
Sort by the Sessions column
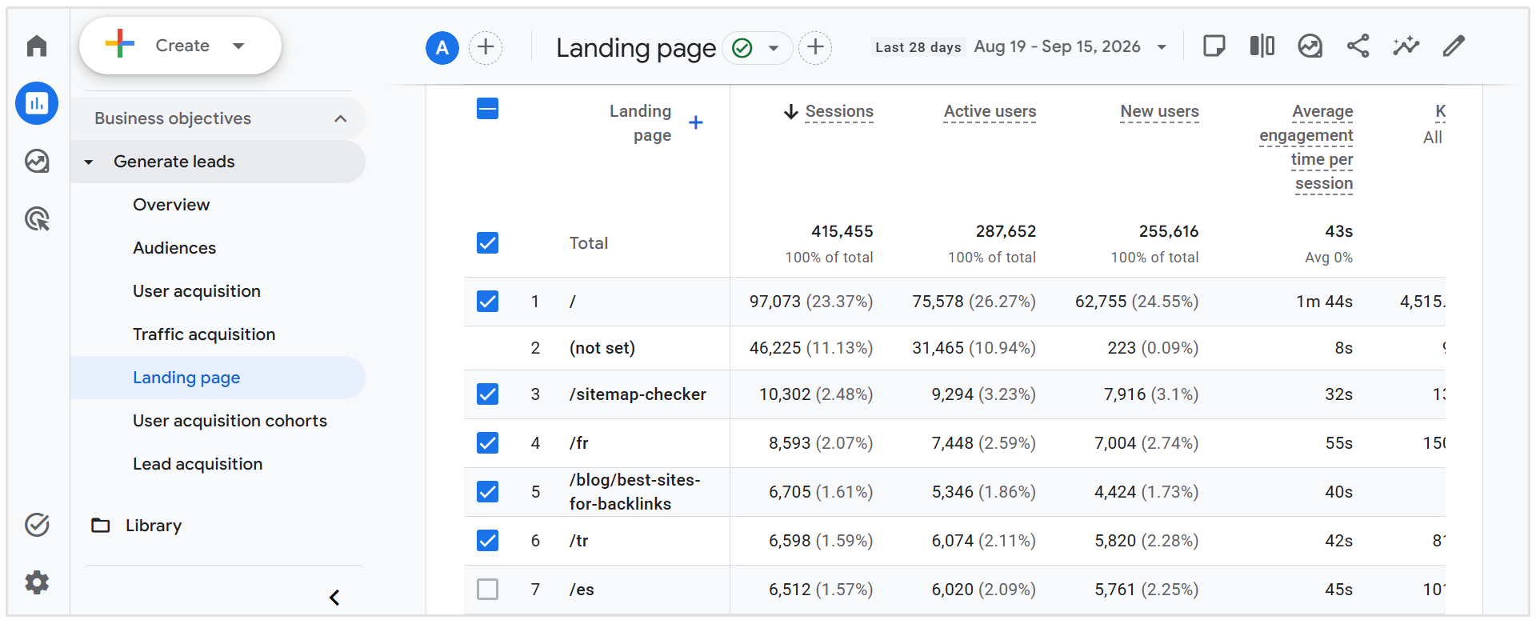coord(839,111)
